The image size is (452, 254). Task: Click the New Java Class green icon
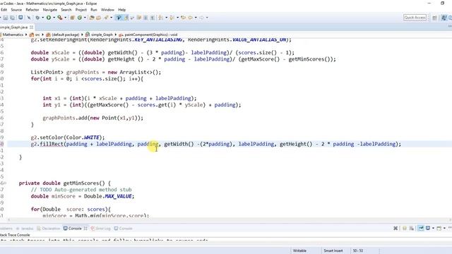80,18
